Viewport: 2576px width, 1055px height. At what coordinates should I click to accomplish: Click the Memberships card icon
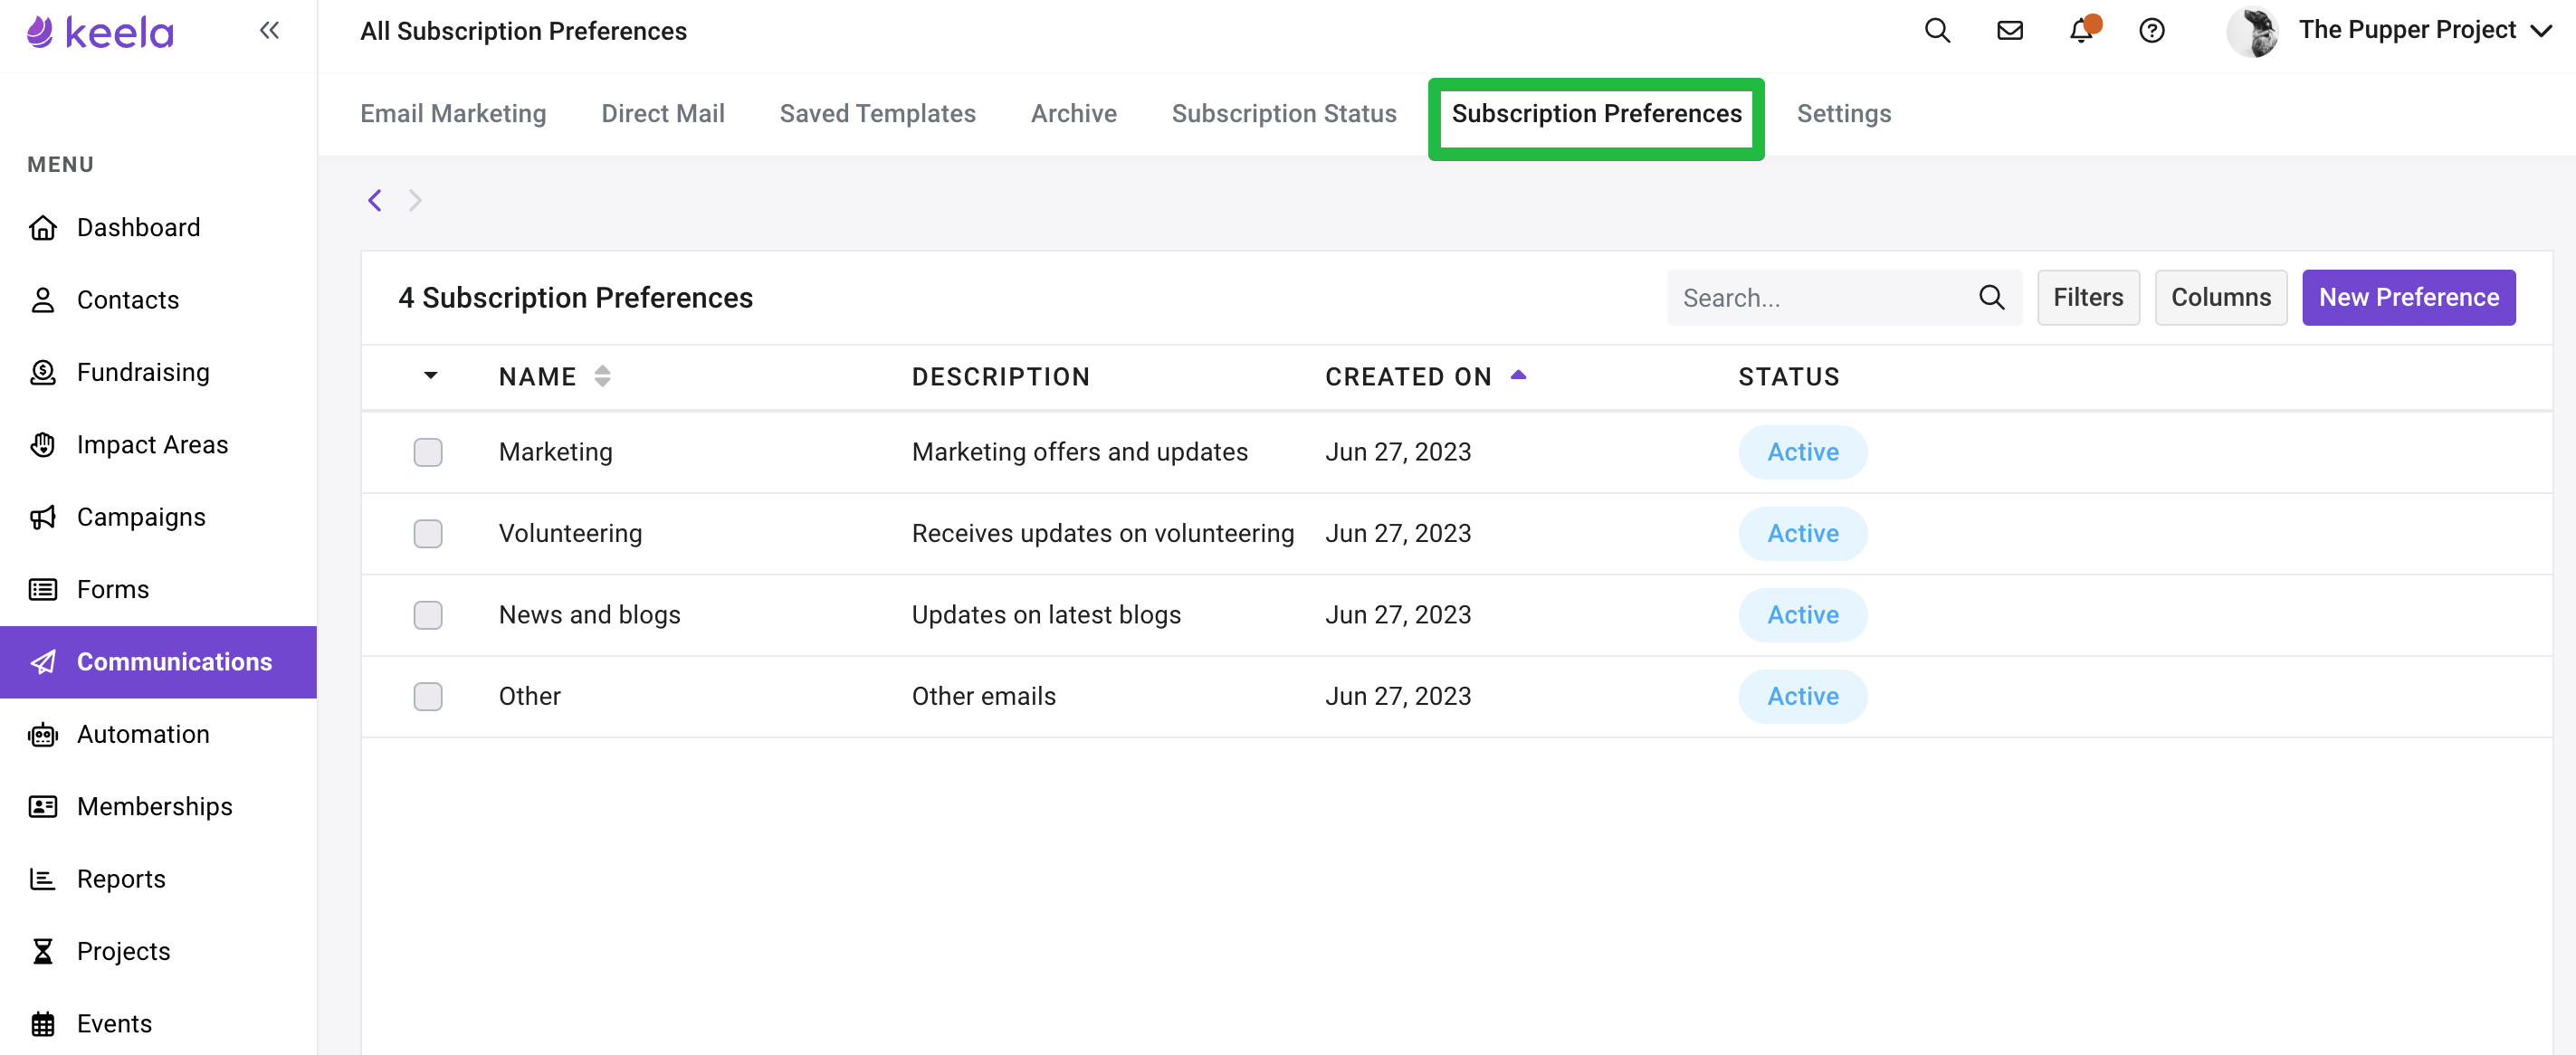click(42, 807)
